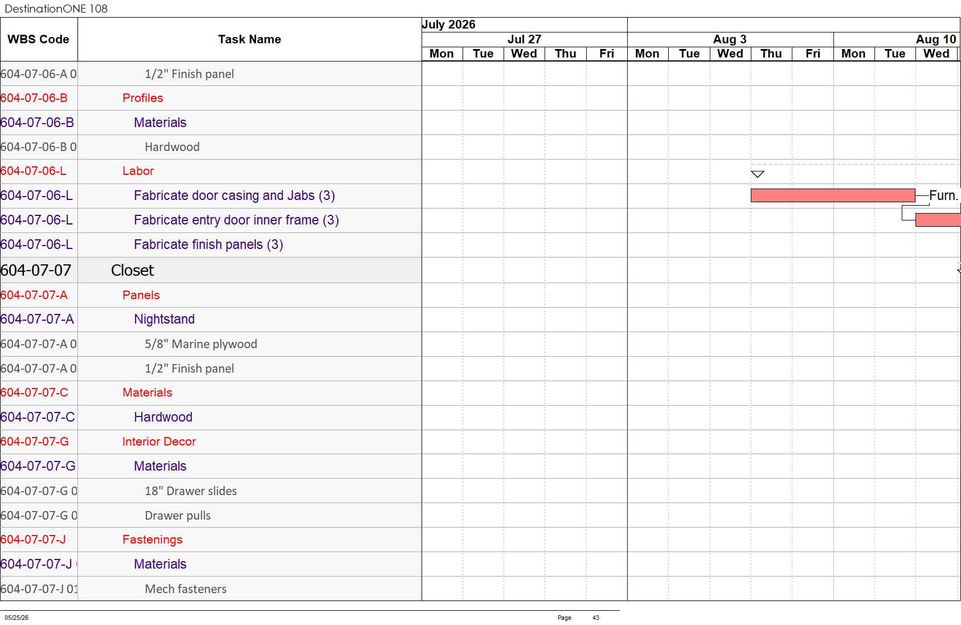The height and width of the screenshot is (625, 961).
Task: Select the Interior Decor task row
Action: coord(211,442)
